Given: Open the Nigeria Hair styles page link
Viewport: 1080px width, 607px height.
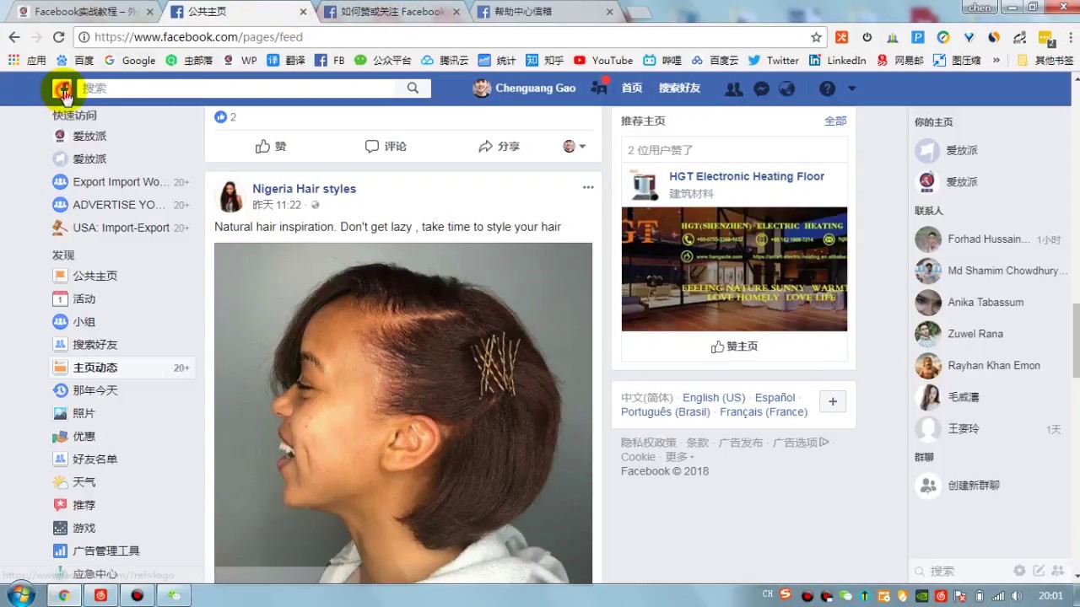Looking at the screenshot, I should [x=304, y=189].
